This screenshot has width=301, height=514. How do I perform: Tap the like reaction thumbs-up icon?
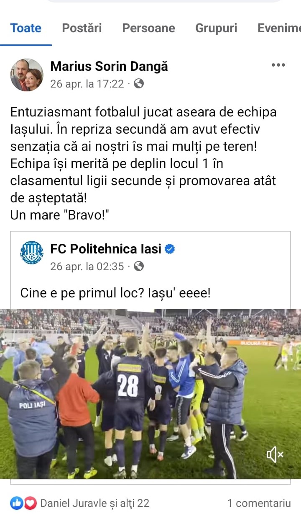(17, 503)
